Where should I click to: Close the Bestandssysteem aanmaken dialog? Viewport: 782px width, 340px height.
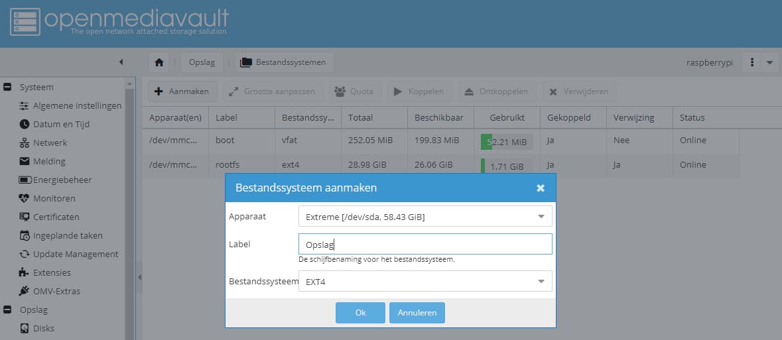pyautogui.click(x=541, y=188)
